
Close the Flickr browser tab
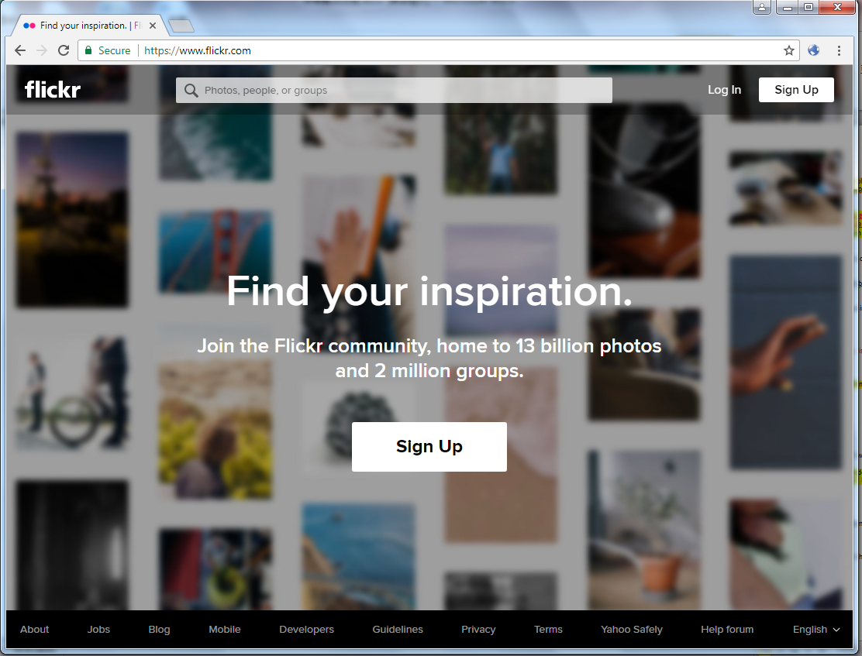[153, 26]
